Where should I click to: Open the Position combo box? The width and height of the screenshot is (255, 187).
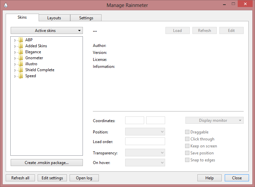[145, 132]
